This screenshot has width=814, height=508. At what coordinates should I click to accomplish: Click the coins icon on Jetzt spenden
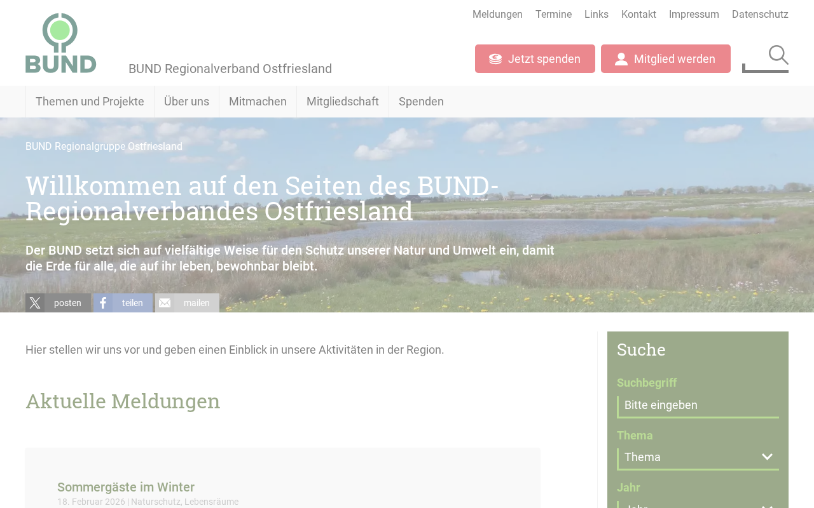[x=495, y=59]
